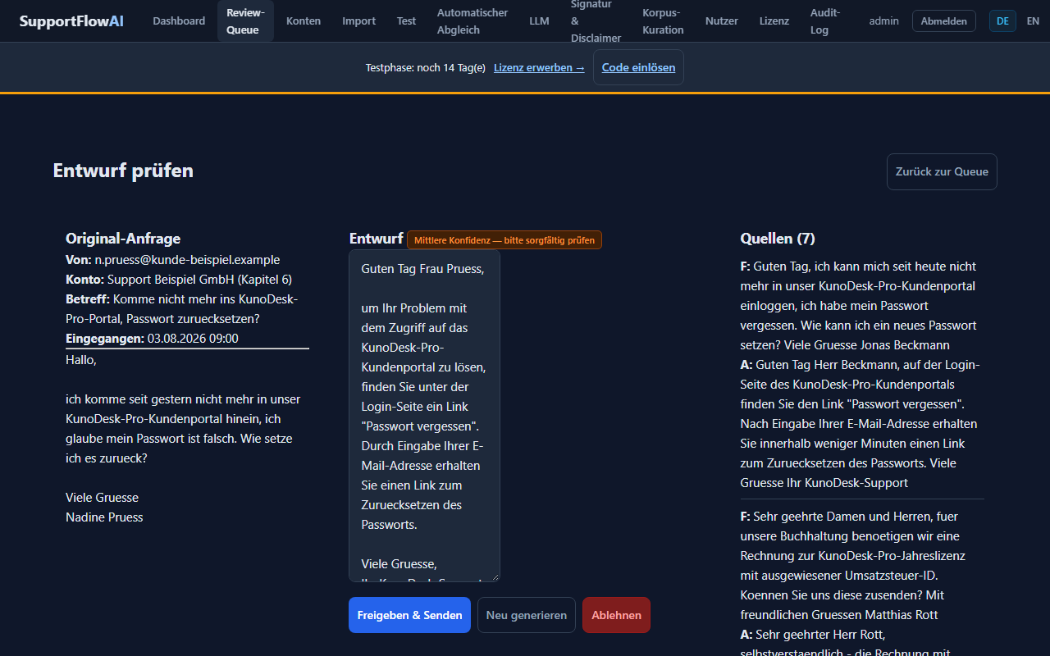Click the Abmelden logout button
The image size is (1050, 656).
pyautogui.click(x=944, y=21)
